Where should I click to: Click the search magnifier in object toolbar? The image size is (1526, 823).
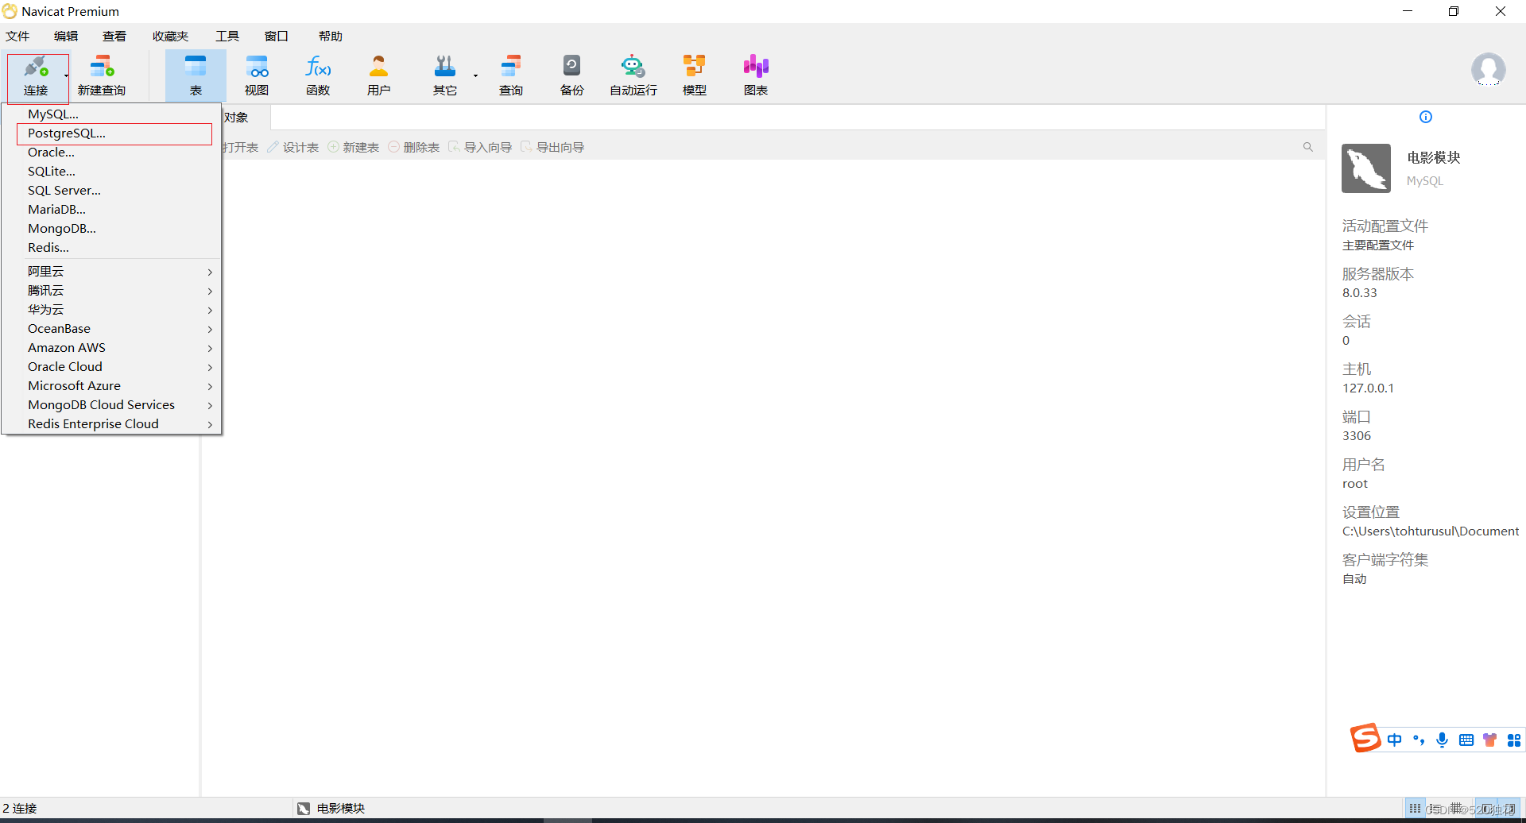(1307, 147)
